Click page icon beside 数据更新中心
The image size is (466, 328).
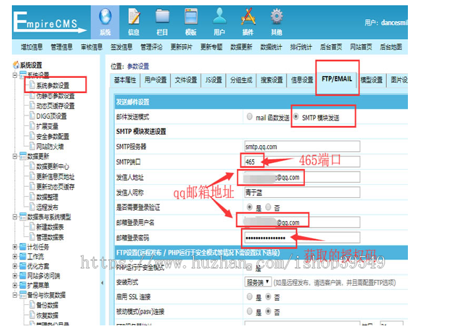[32, 166]
